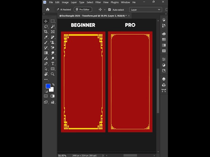The image size is (210, 157).
Task: Select the Move tool in the toolbox
Action: (x=46, y=21)
